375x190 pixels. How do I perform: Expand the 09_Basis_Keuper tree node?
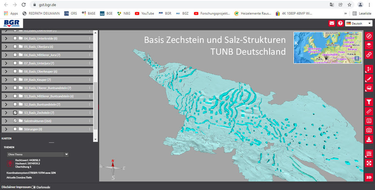click(x=6, y=79)
